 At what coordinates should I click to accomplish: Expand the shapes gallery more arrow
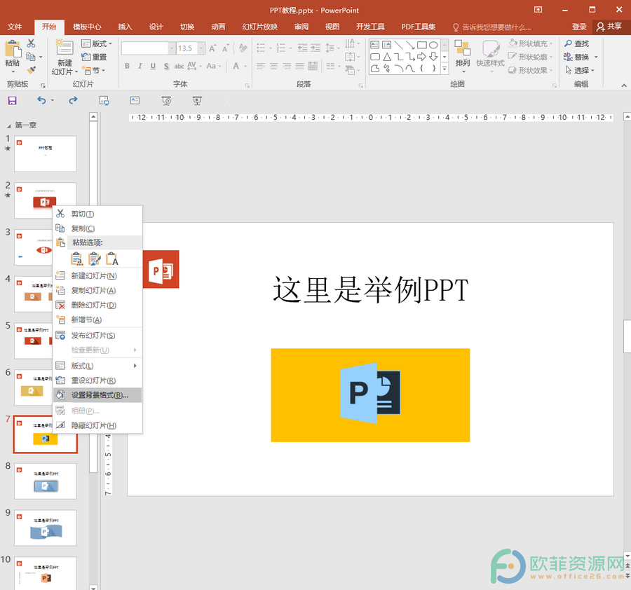pyautogui.click(x=445, y=69)
